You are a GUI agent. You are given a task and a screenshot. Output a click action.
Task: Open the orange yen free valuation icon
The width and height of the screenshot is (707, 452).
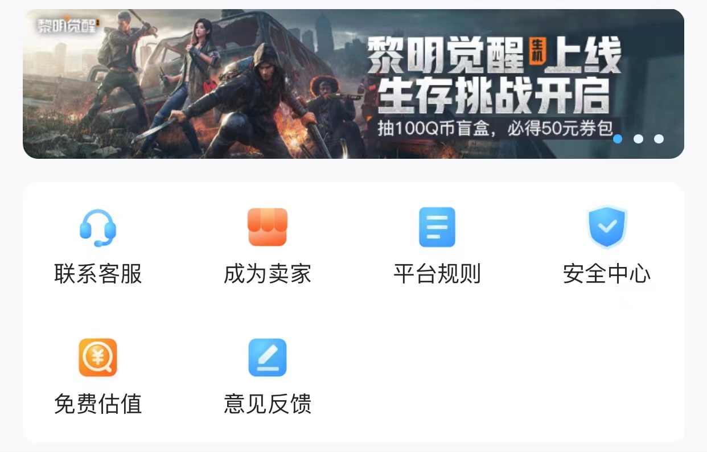[98, 358]
